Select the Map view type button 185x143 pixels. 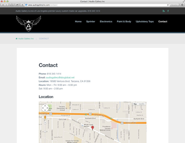(x=135, y=104)
